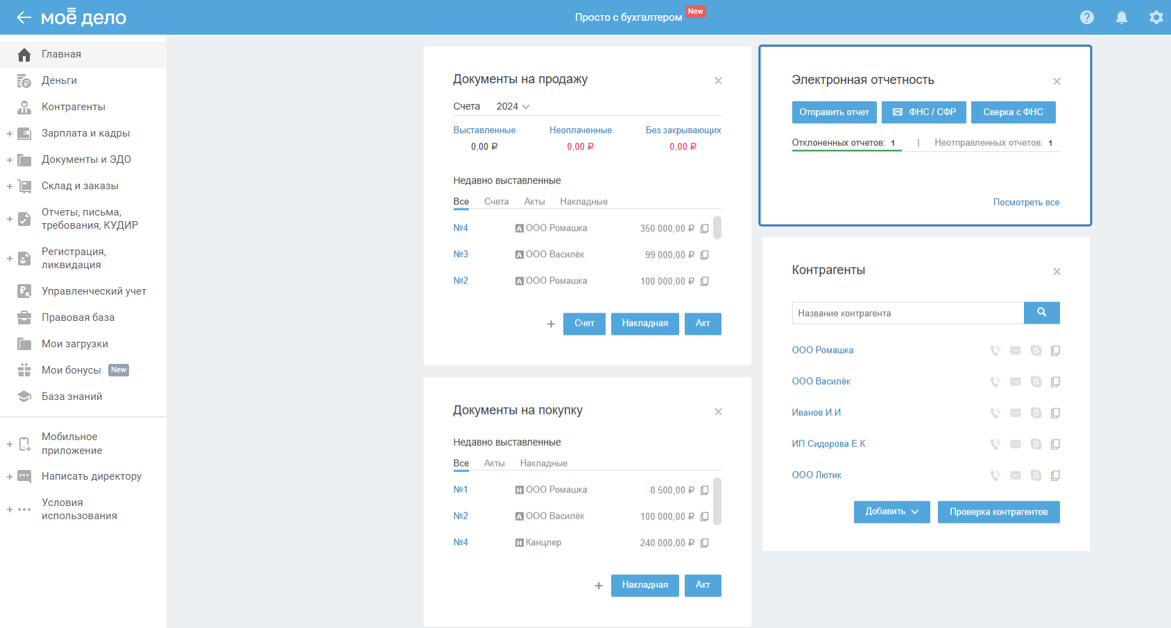Select the Акты tab in purchase documents

[x=494, y=463]
